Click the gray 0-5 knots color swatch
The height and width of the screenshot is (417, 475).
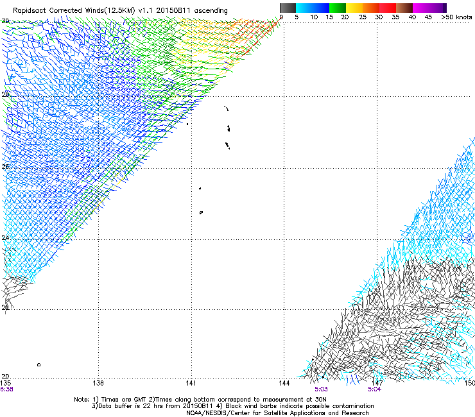[x=288, y=8]
